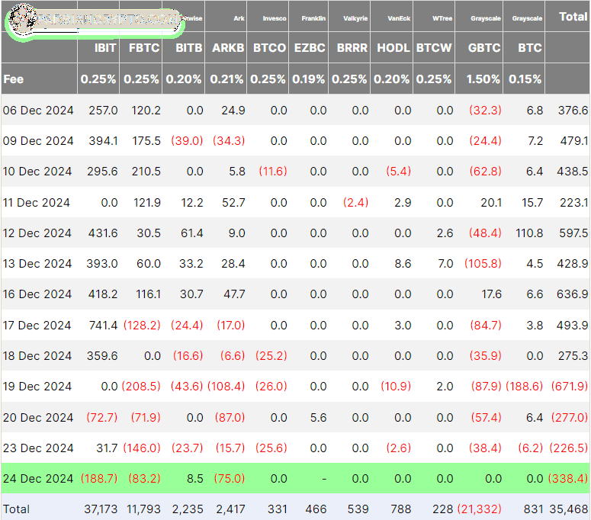
Task: Select the ARKB ticker header
Action: (x=228, y=48)
